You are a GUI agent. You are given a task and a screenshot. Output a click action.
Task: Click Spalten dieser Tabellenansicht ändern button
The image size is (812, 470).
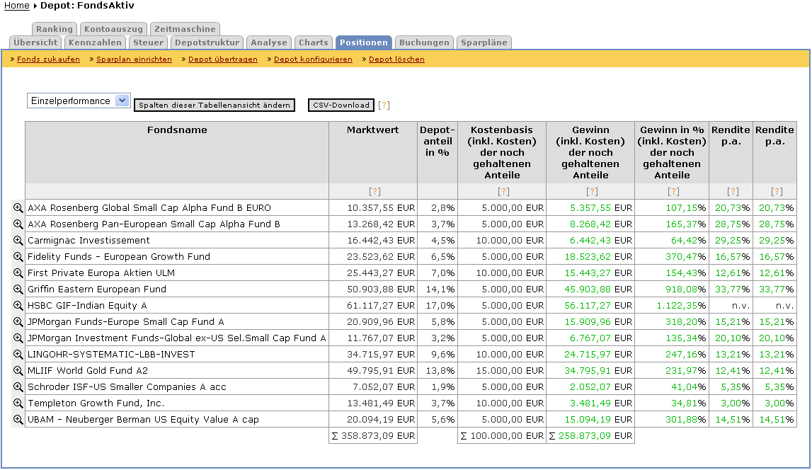pos(214,105)
